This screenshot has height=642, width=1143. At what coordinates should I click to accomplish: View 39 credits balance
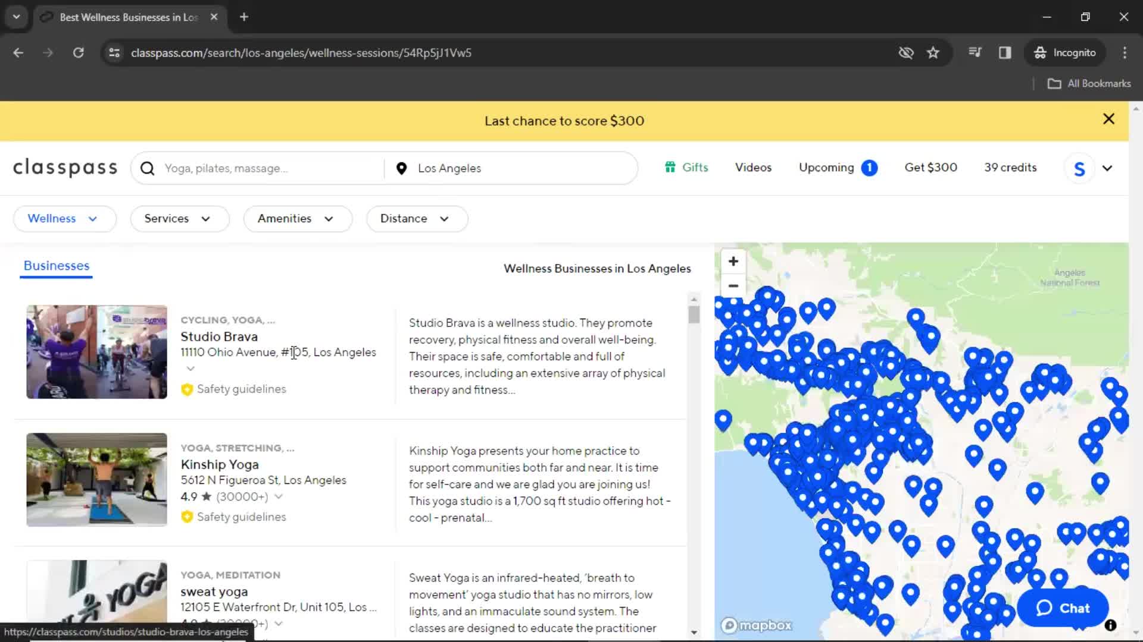1010,168
